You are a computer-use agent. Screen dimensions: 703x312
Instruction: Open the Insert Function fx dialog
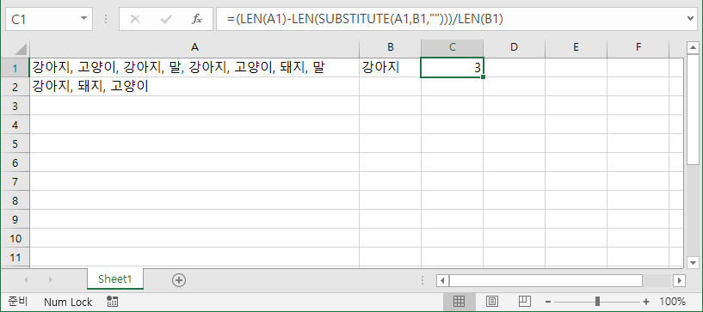pos(197,19)
